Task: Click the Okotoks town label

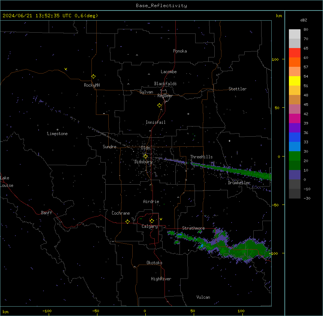Action: pos(154,263)
